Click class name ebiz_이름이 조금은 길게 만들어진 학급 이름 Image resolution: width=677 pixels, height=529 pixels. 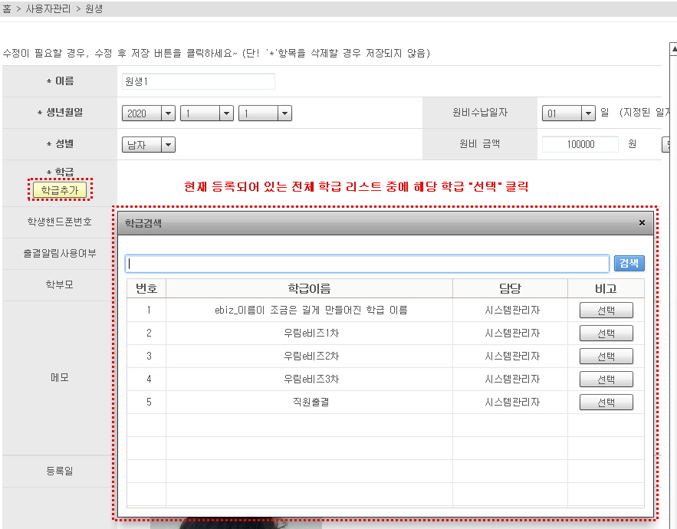(x=311, y=310)
